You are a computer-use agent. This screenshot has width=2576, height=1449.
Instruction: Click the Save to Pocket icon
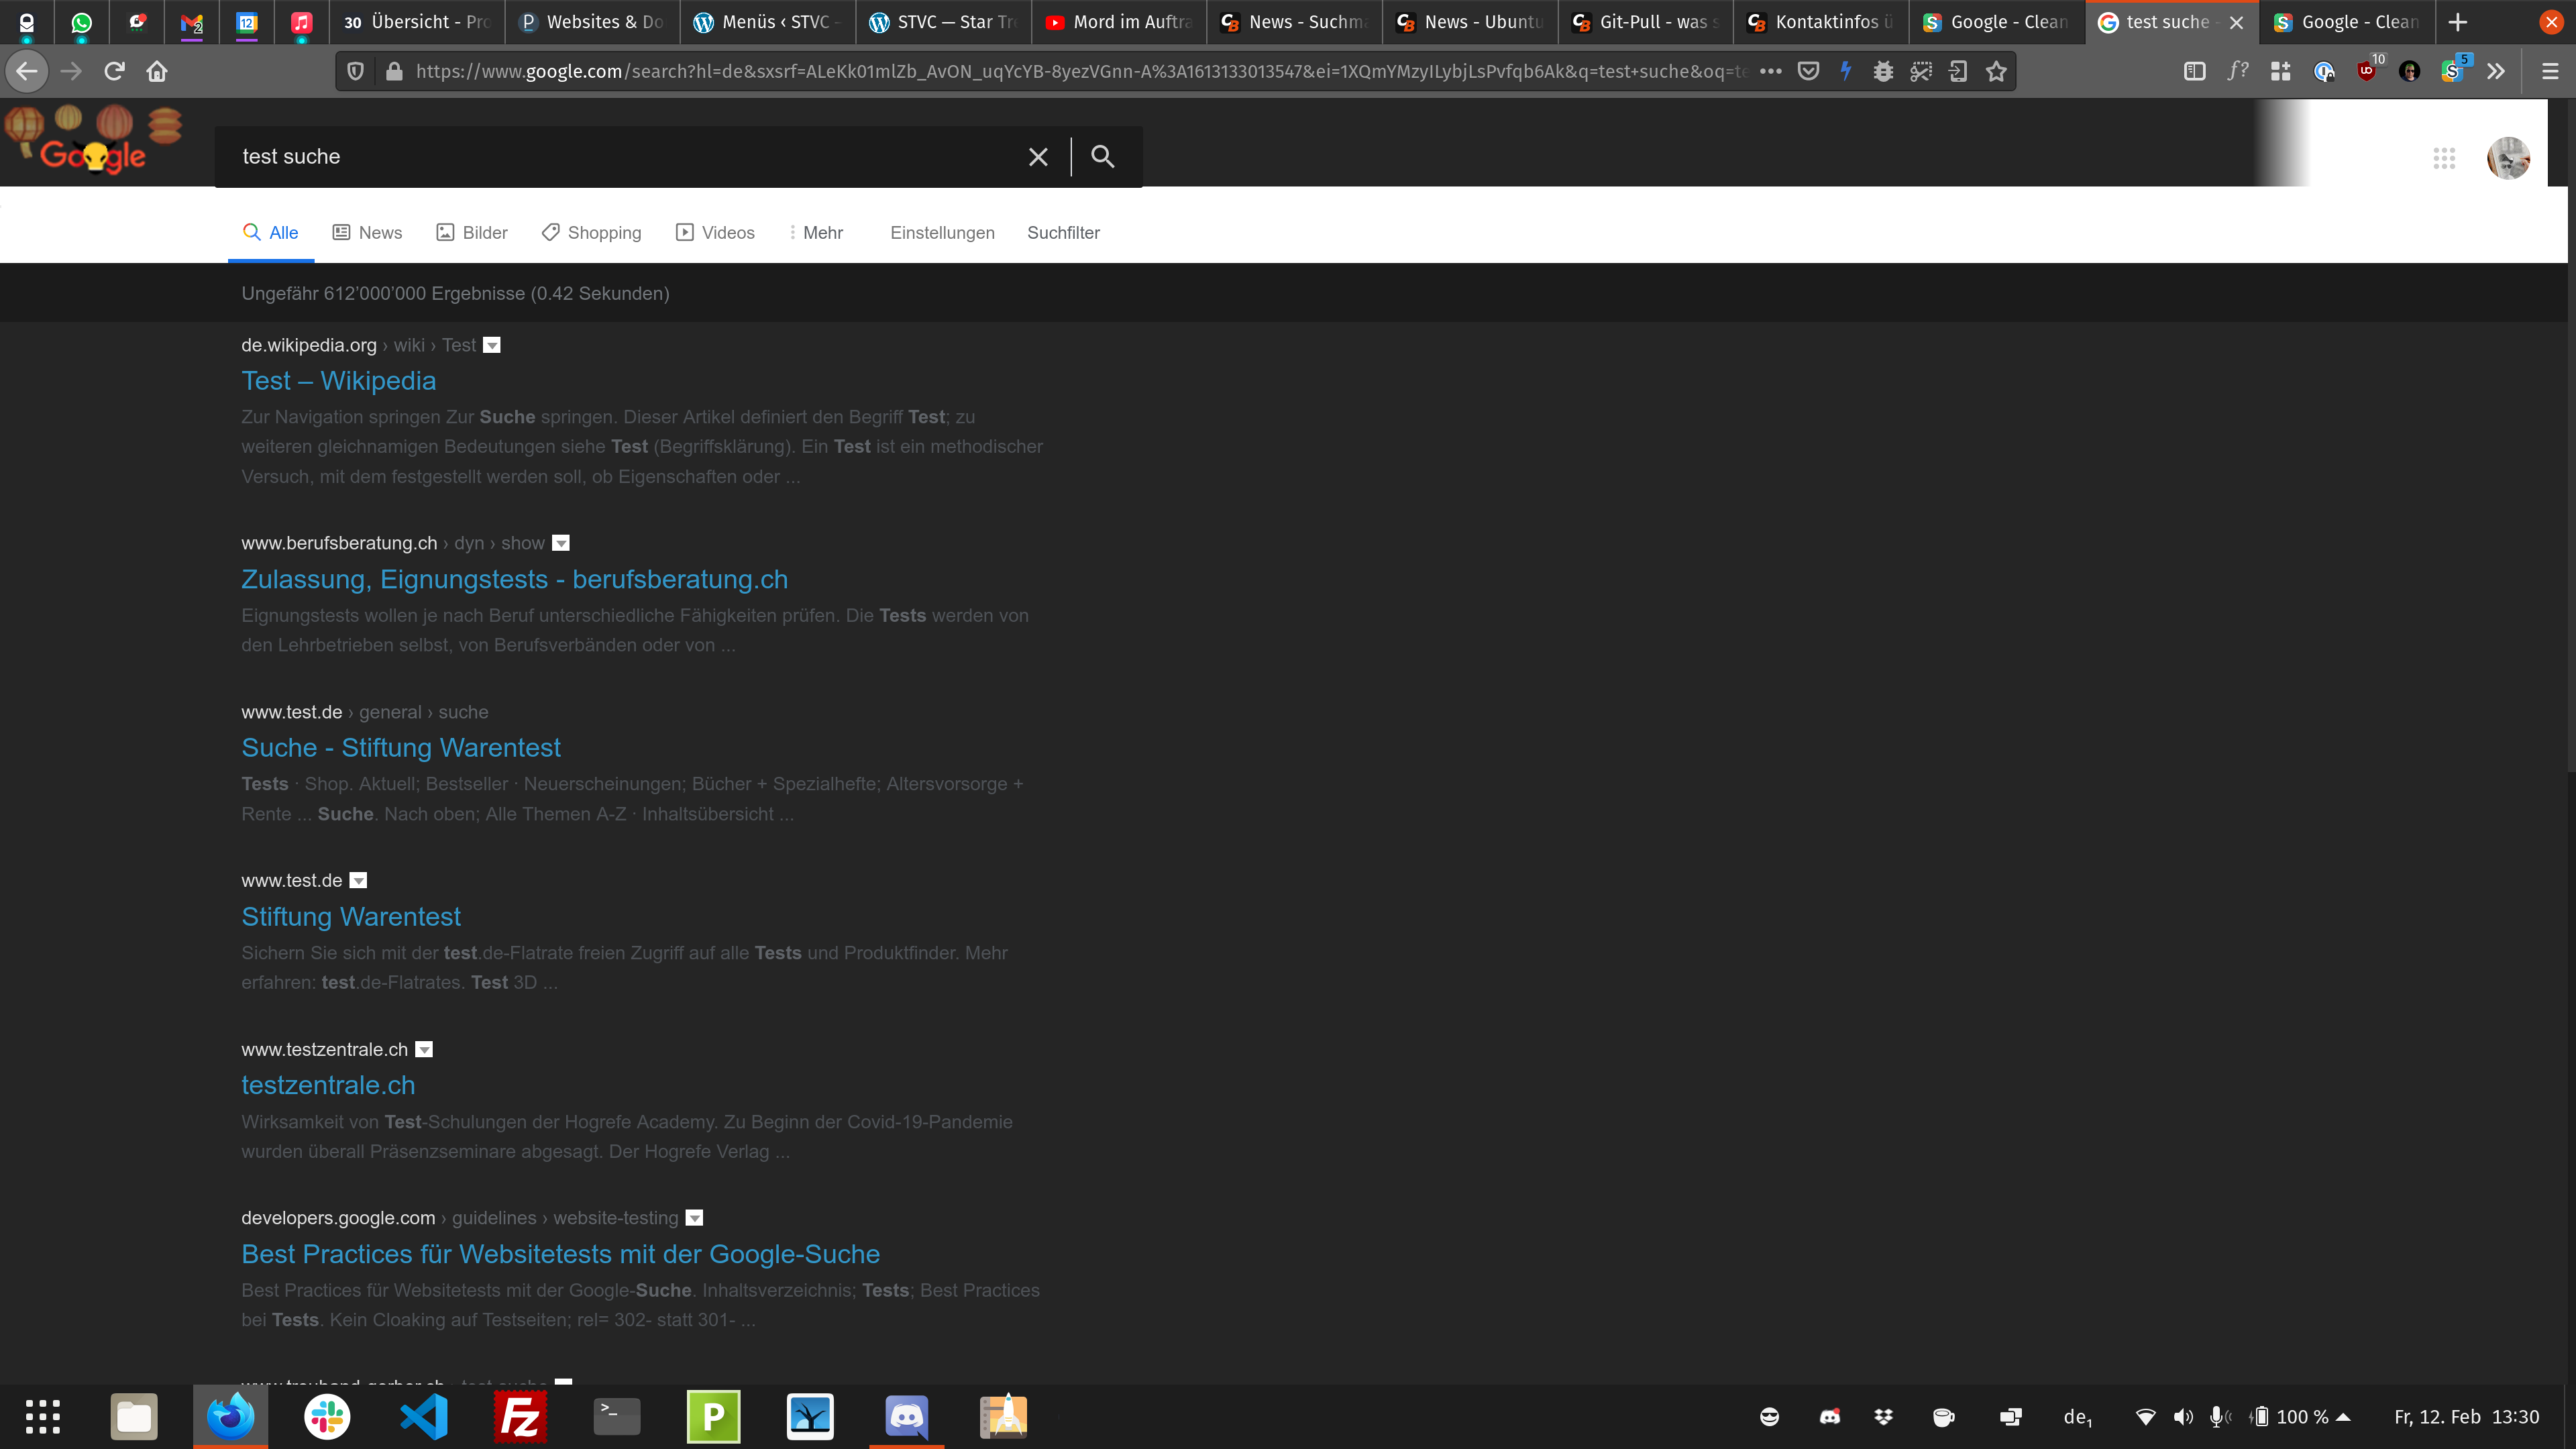click(1808, 71)
